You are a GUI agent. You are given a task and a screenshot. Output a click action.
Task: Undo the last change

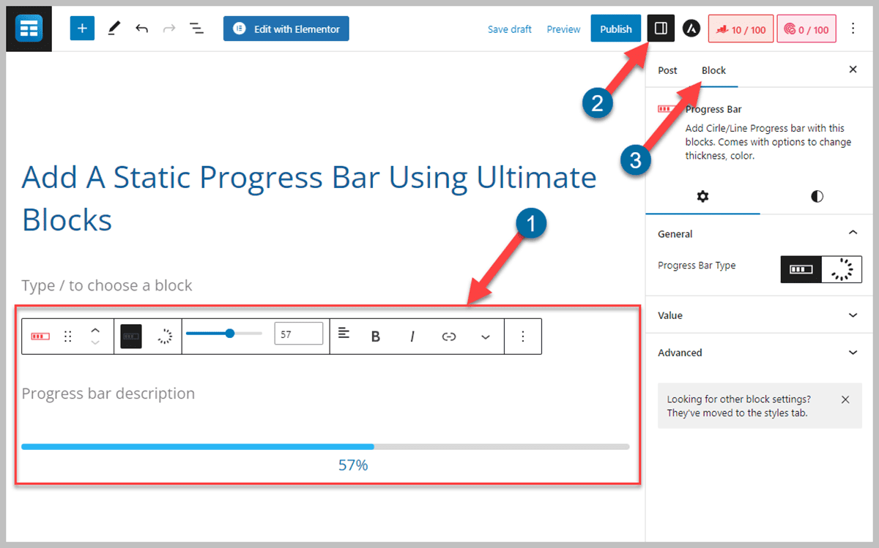coord(141,28)
